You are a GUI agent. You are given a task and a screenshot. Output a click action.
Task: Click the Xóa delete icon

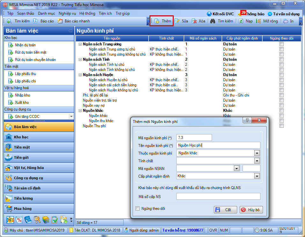pos(194,21)
